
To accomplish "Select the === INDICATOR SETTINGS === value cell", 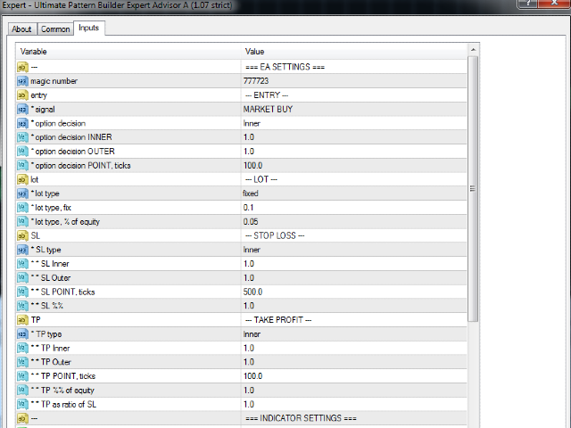I will (353, 418).
